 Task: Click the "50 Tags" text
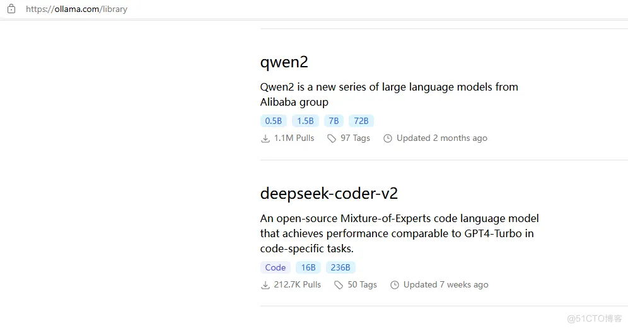pos(362,284)
